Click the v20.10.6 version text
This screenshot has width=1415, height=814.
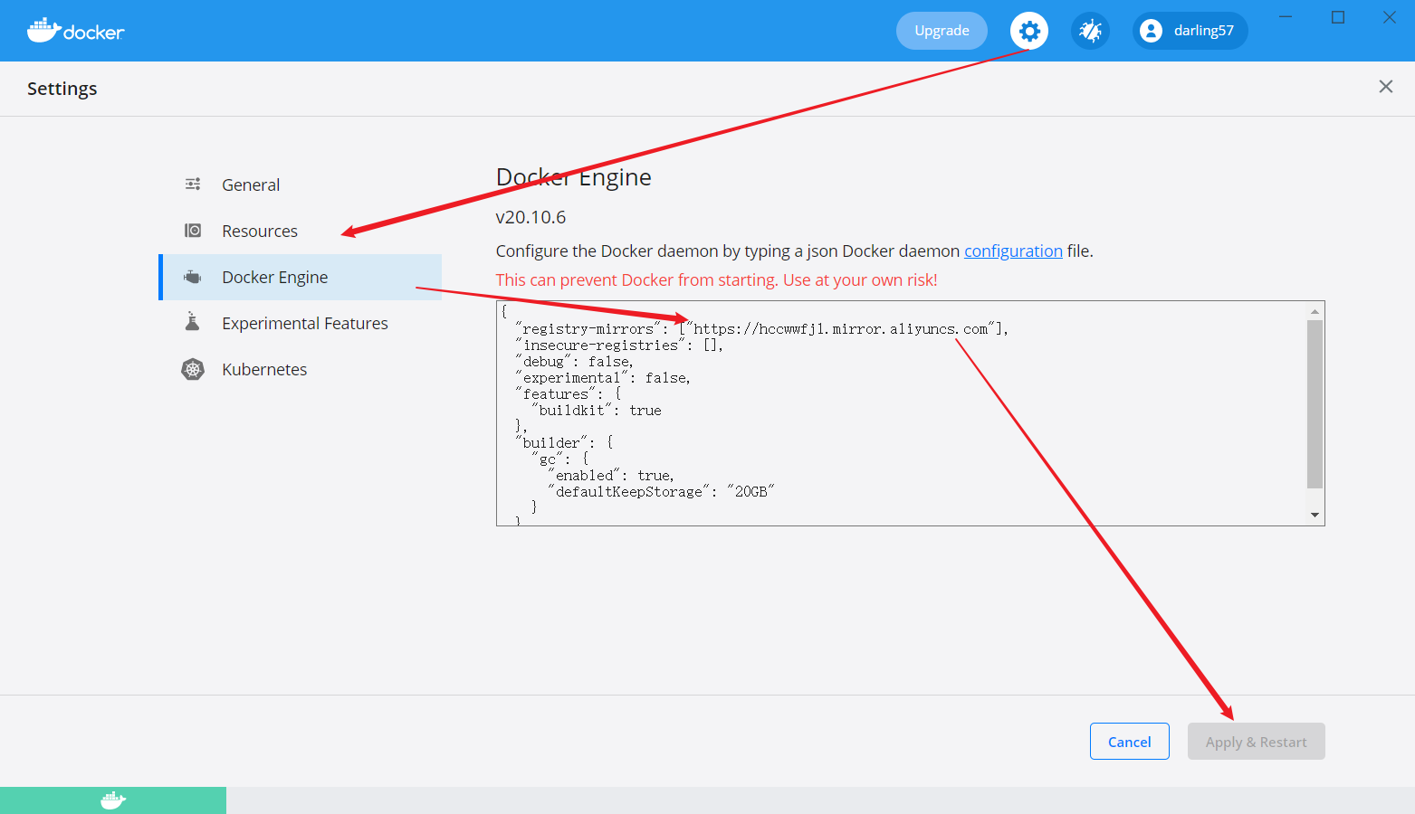coord(531,217)
